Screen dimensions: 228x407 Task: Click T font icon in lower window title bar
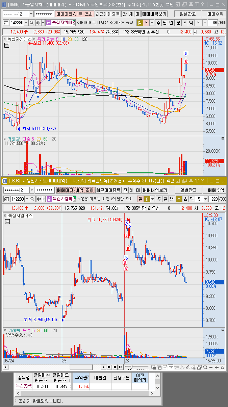point(197,181)
